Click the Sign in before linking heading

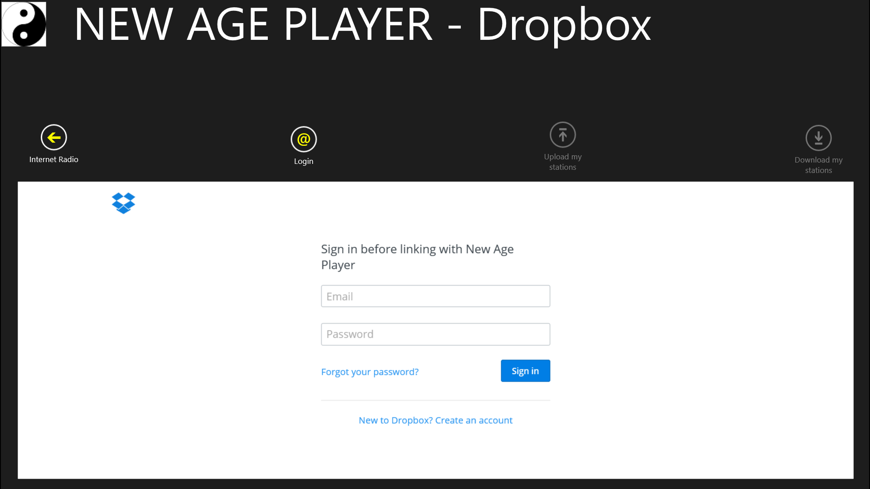417,257
